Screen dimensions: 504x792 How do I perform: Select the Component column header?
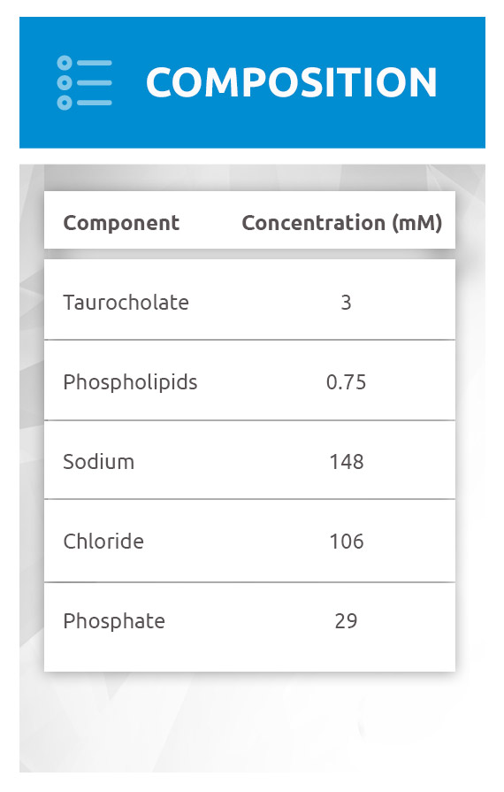(x=121, y=223)
